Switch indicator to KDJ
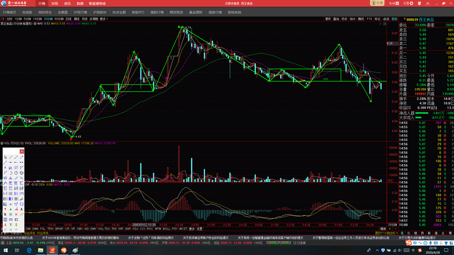This screenshot has width=454, height=255. pos(135,228)
